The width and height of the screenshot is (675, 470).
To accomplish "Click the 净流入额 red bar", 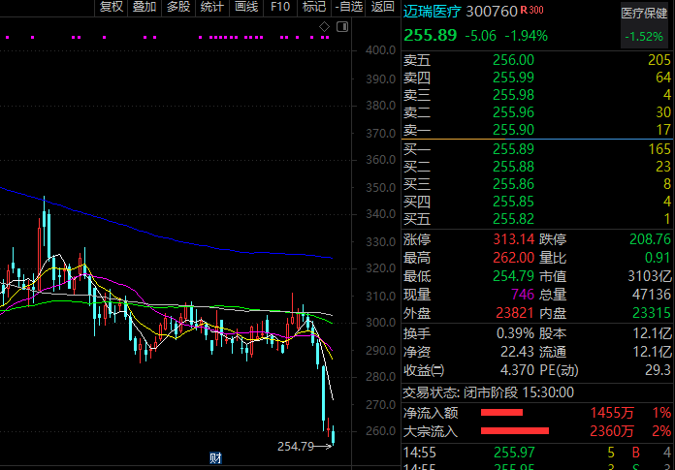I will (501, 413).
